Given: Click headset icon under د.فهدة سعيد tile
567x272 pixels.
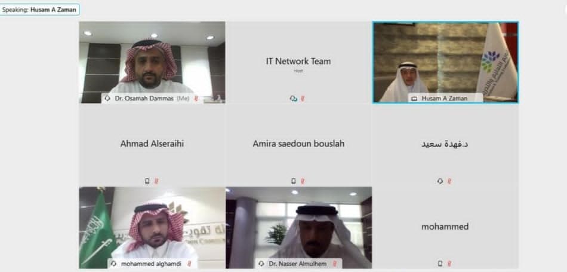Looking at the screenshot, I should [440, 181].
